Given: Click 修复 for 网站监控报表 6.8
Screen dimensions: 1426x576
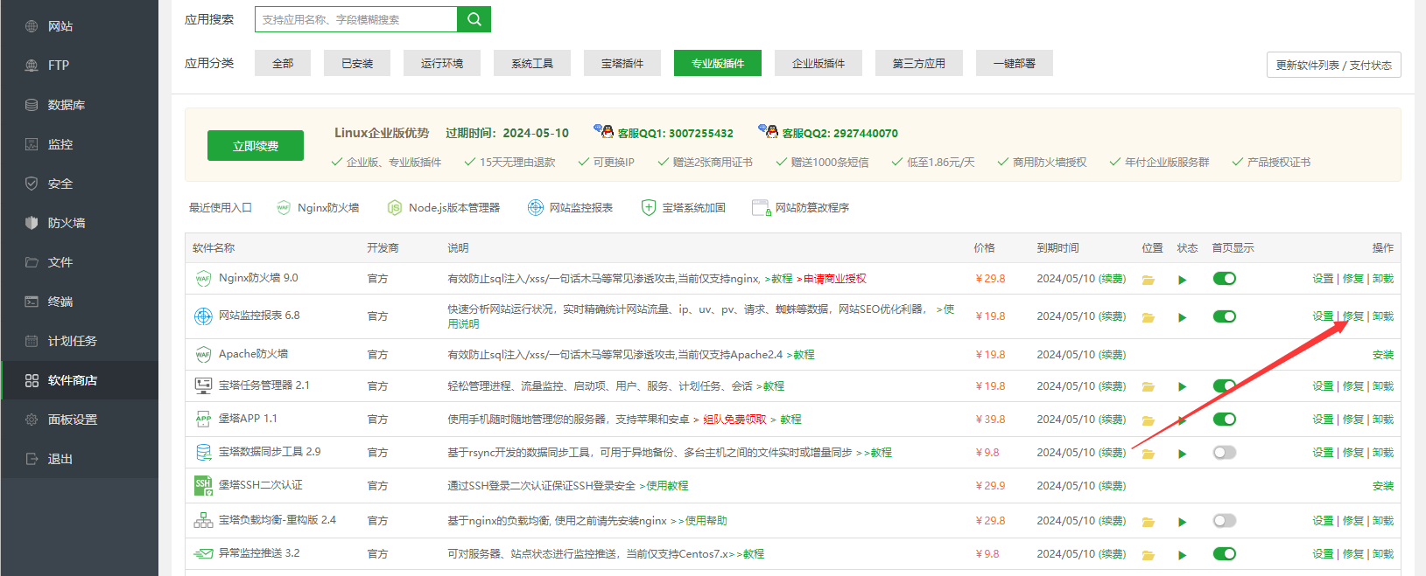Looking at the screenshot, I should 1353,316.
